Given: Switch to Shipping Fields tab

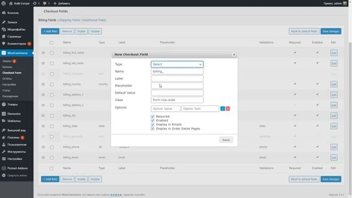Looking at the screenshot, I should click(70, 20).
